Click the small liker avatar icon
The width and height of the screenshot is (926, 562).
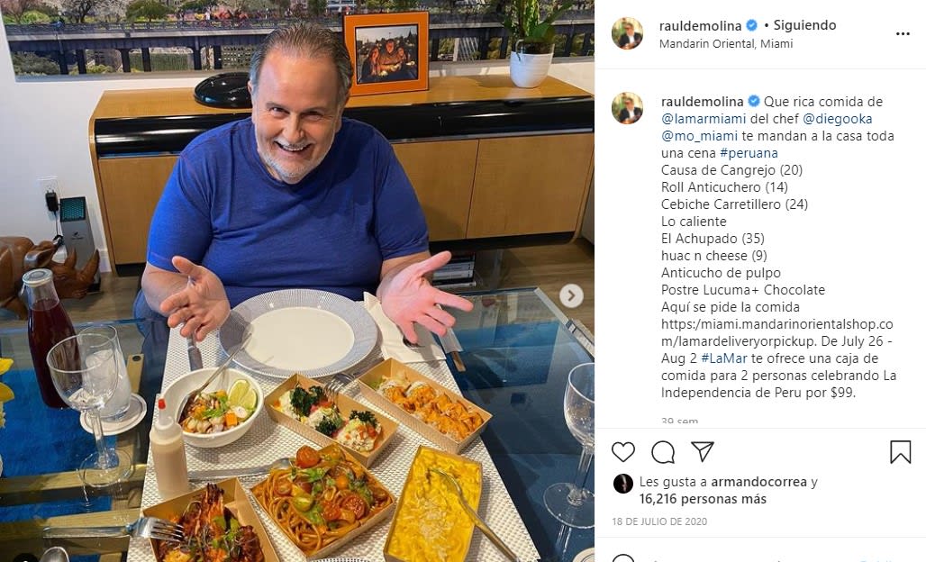coord(623,484)
